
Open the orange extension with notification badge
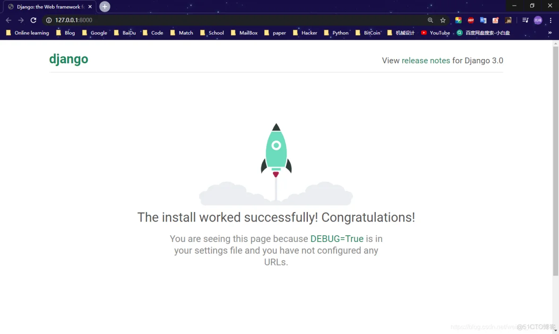click(x=496, y=20)
